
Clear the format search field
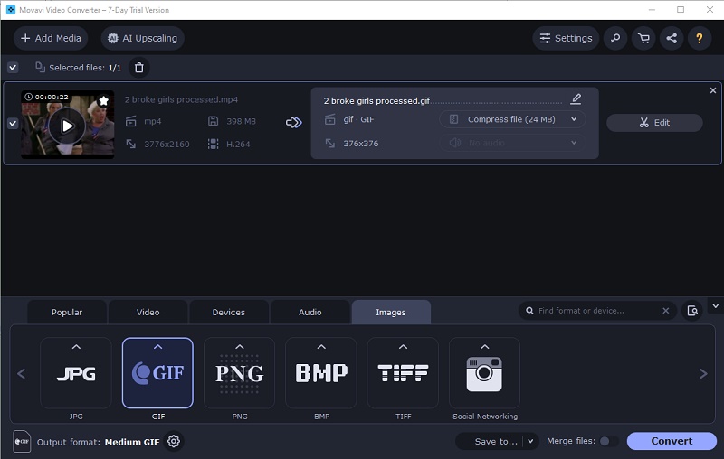pos(665,311)
